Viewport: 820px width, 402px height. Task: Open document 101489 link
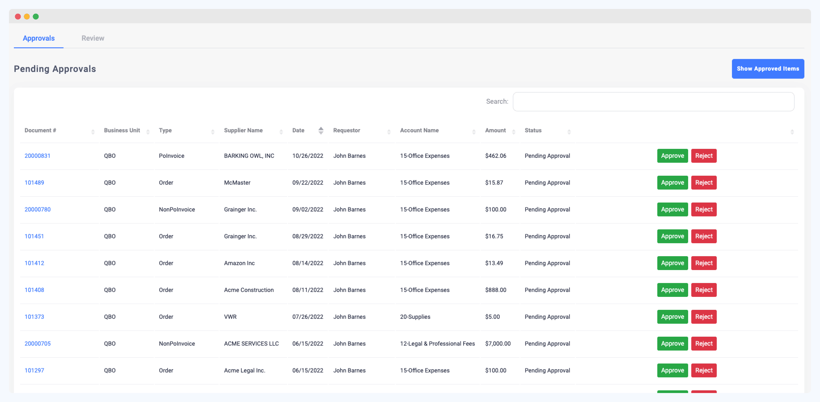34,183
